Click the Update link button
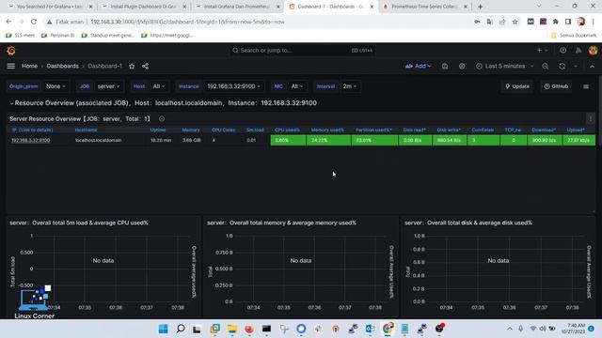Screen dimensions: 602x338 517,86
